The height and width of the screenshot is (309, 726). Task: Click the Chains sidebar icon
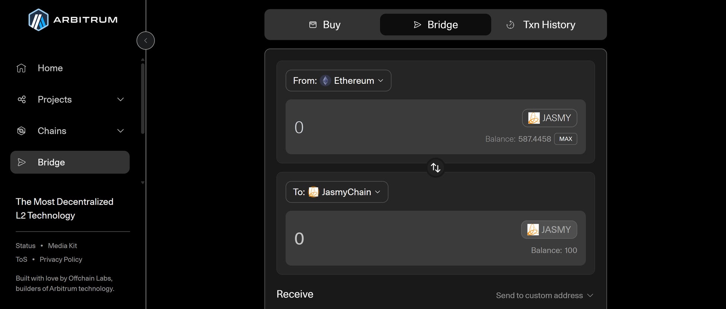point(22,131)
